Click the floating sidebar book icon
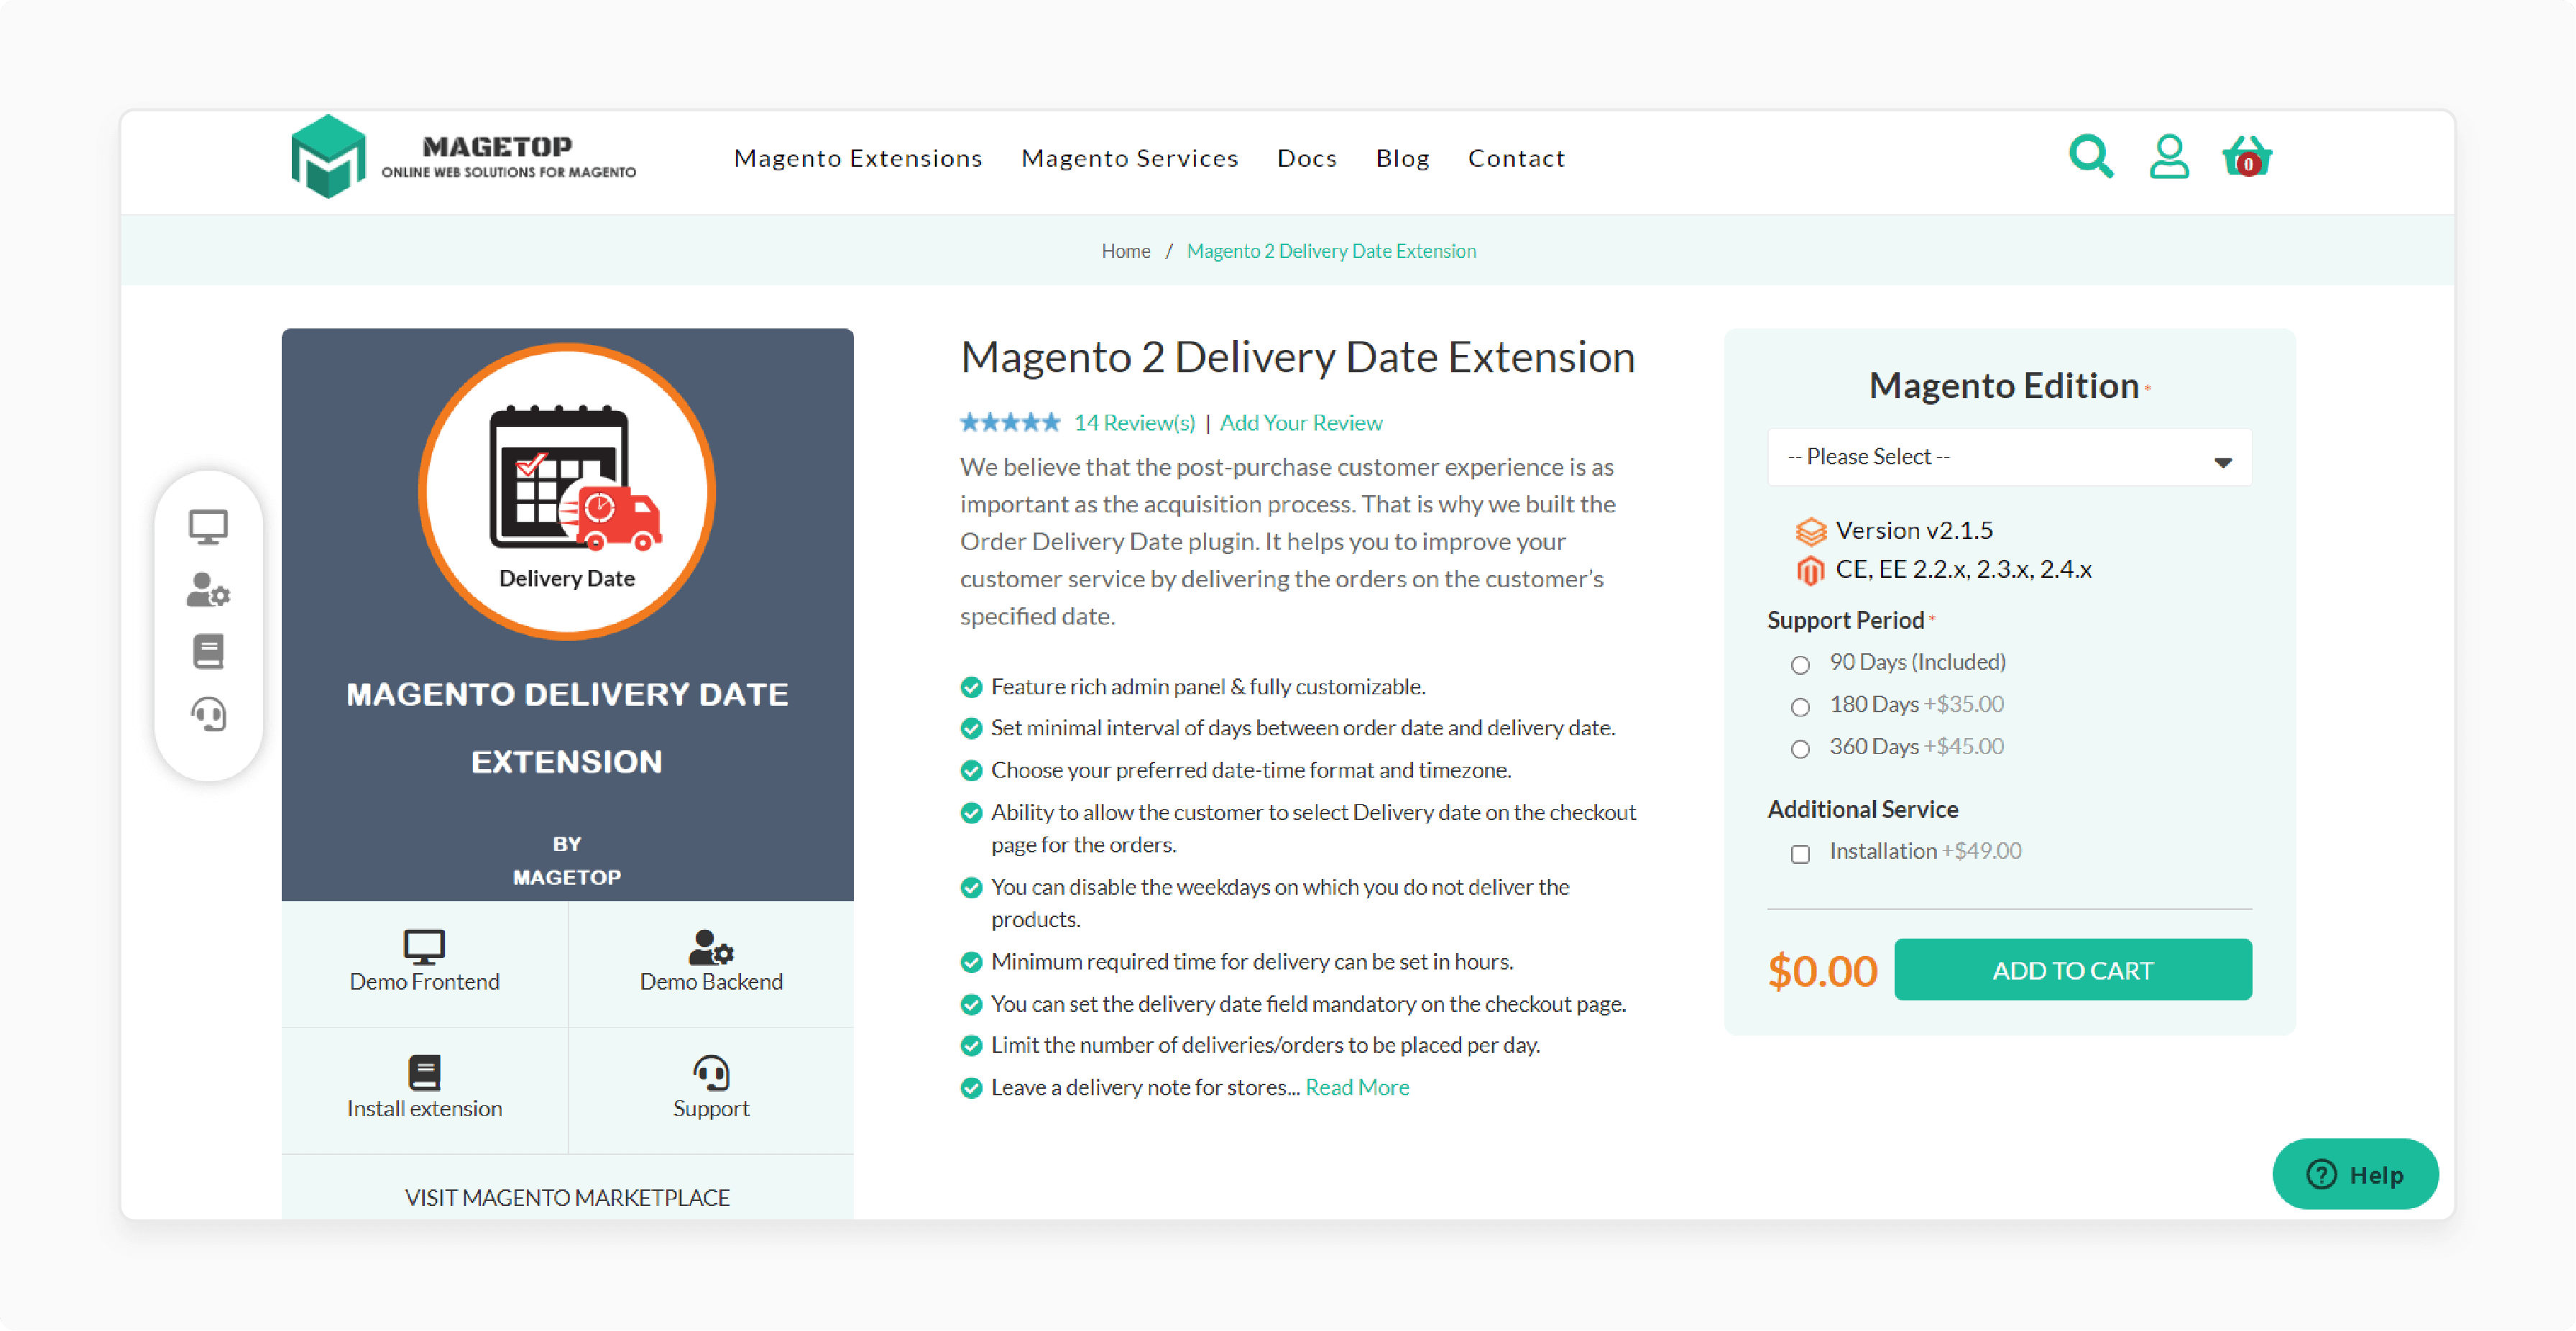The height and width of the screenshot is (1331, 2576). 208,652
